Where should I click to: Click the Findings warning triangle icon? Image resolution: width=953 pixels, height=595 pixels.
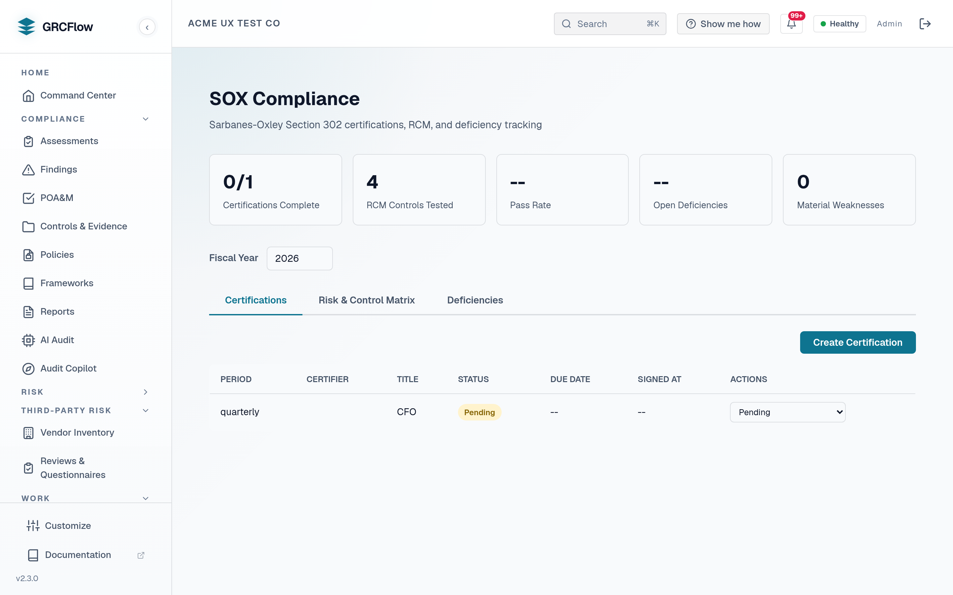click(28, 170)
